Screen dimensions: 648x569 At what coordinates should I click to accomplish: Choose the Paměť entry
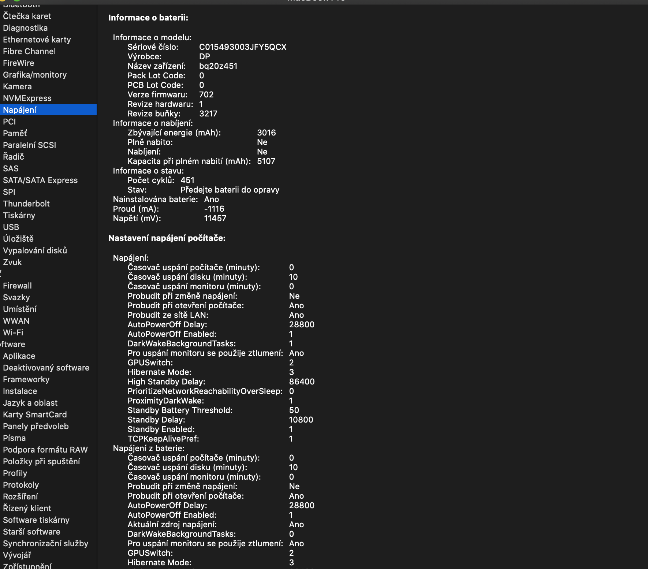15,133
